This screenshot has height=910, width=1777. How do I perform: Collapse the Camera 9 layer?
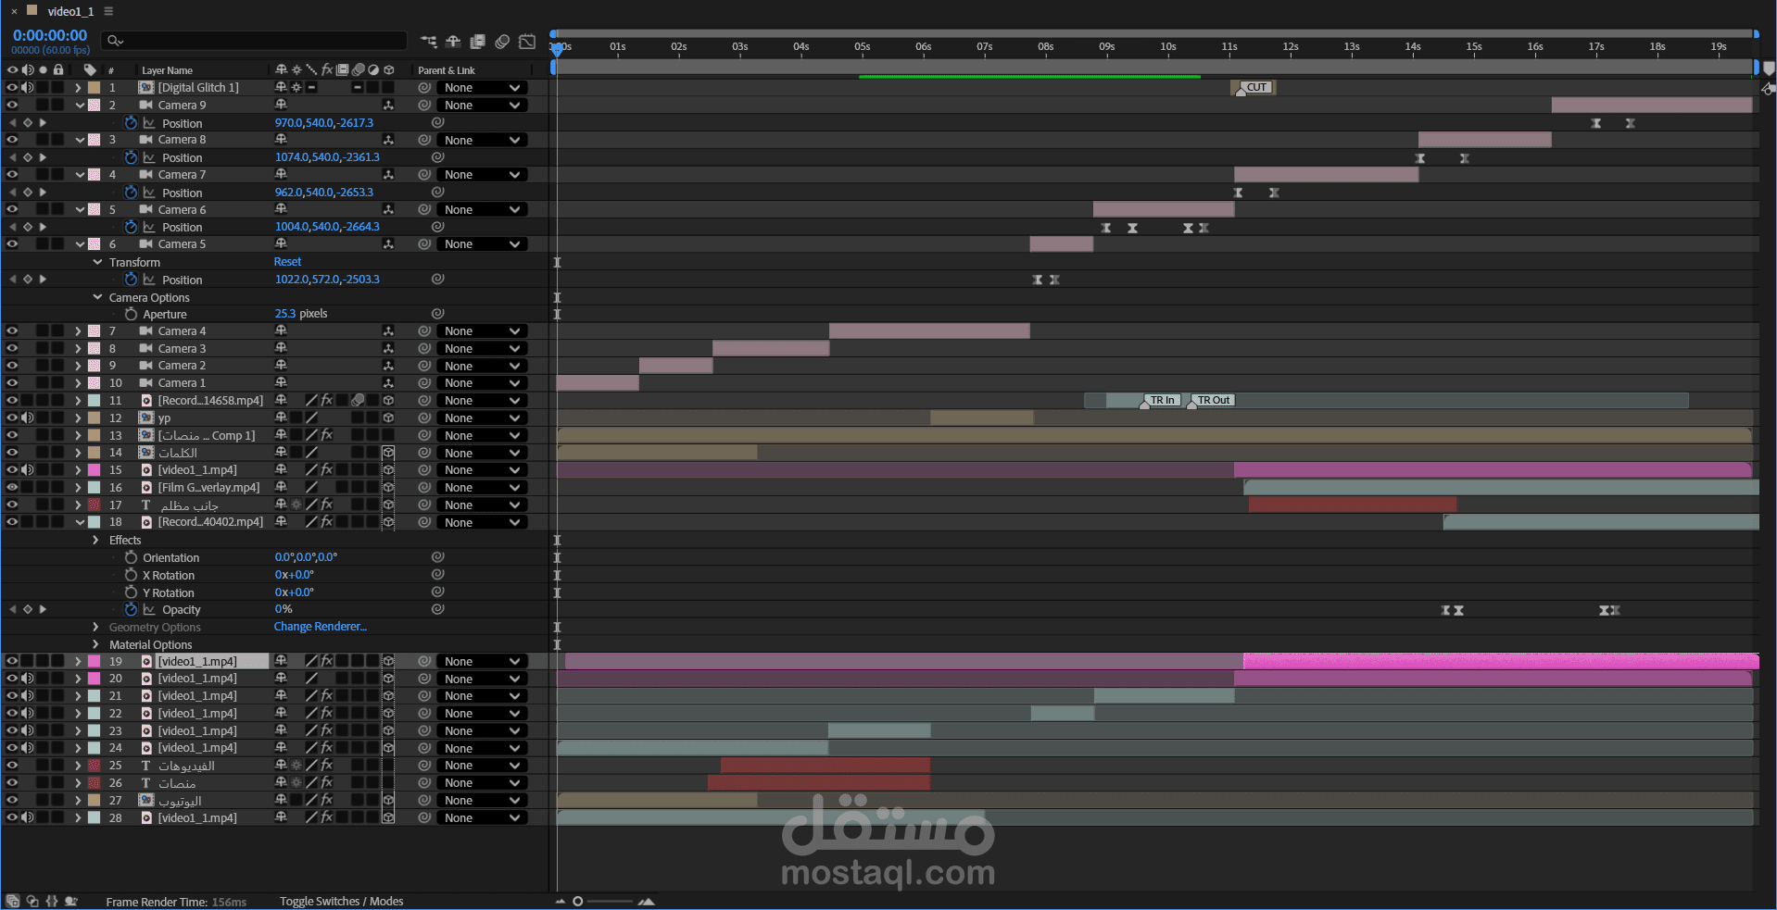click(80, 106)
